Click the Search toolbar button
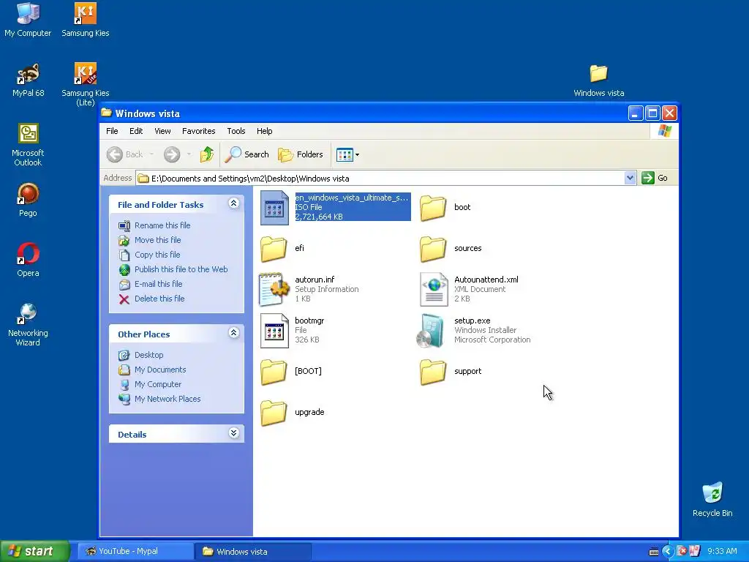 (x=247, y=154)
